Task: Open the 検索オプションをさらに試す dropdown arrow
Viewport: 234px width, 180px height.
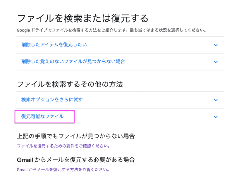Action: click(216, 99)
